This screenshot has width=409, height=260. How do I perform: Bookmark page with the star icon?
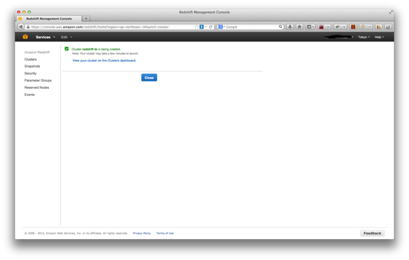[x=196, y=27]
